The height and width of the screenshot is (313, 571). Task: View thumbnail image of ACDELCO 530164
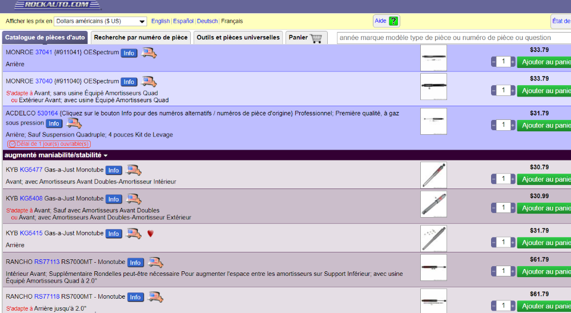(x=433, y=121)
